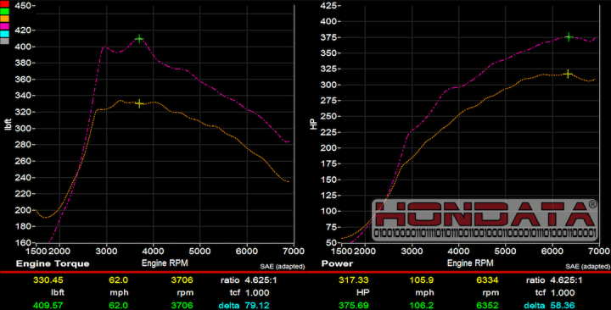Click Engine RPM axis label under power graph
The height and width of the screenshot is (310, 611).
coord(470,263)
